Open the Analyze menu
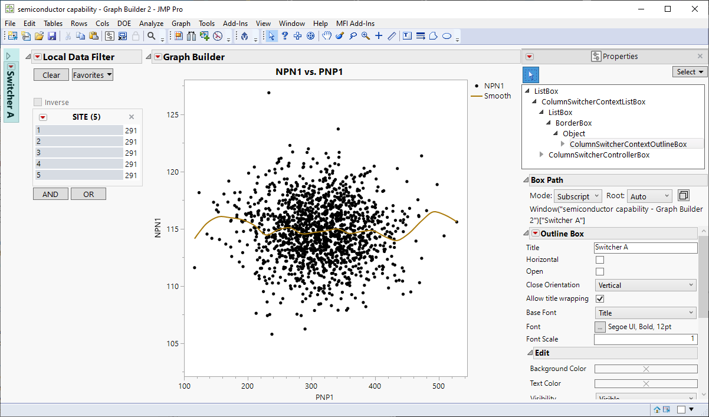 [151, 23]
